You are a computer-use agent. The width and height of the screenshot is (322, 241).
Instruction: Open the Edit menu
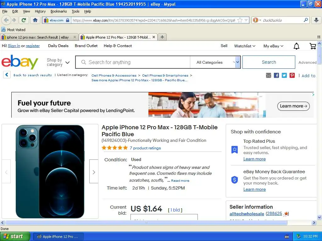pos(15,11)
